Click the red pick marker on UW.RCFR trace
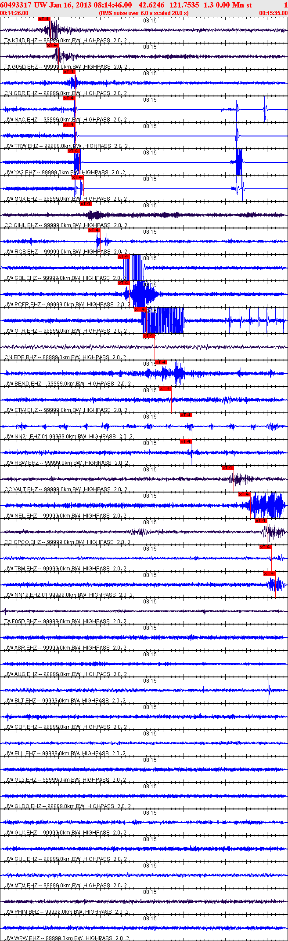The image size is (288, 941). [123, 283]
